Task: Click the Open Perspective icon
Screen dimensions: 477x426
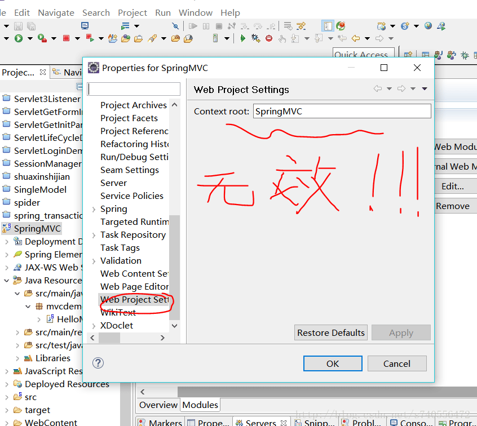Action: point(408,55)
